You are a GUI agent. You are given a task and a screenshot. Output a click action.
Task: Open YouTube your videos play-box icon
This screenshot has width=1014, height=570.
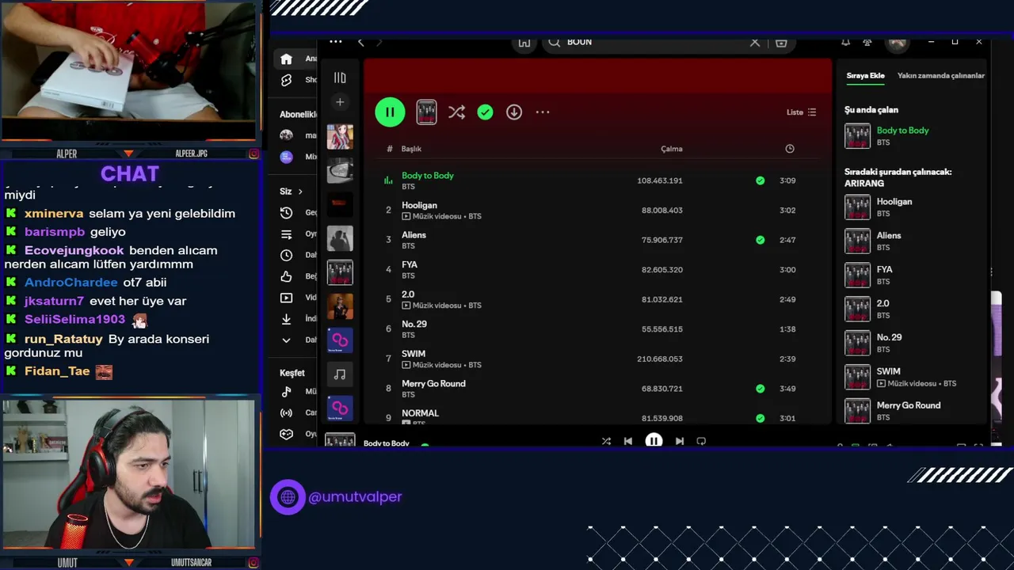pyautogui.click(x=287, y=298)
